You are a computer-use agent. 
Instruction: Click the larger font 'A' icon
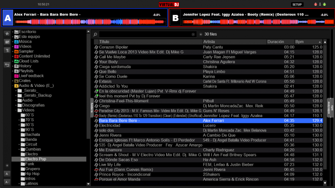coord(7,173)
